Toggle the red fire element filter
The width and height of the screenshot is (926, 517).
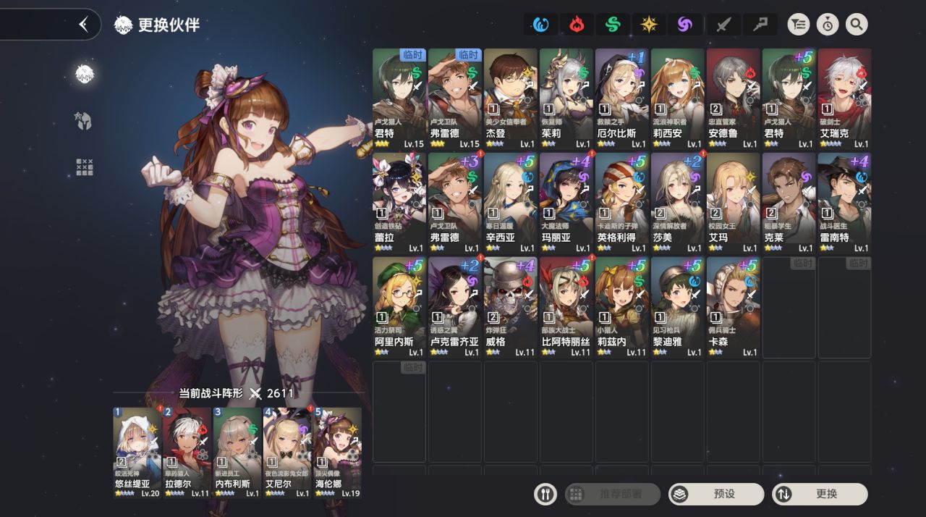pyautogui.click(x=577, y=25)
